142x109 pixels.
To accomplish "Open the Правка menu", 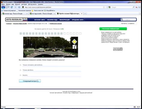I will point(8,4).
